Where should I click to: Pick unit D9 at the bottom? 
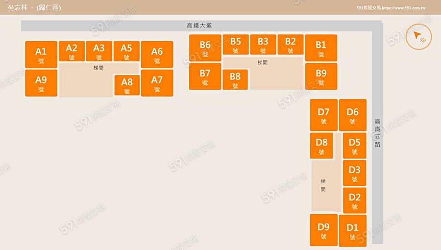323,230
